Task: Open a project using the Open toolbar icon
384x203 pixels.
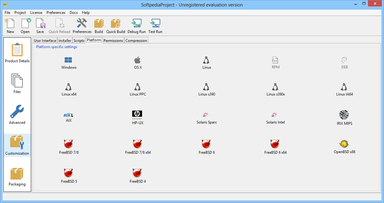Action: click(x=25, y=26)
